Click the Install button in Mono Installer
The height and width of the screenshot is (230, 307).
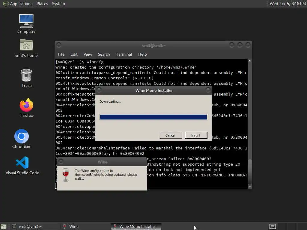pos(196,135)
